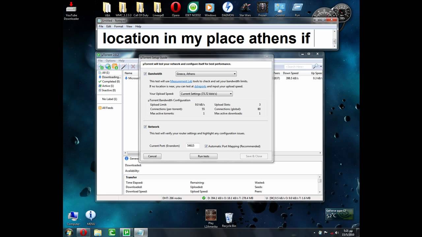Select All (1) in uTorrent sidebar
The image size is (422, 237).
click(105, 73)
